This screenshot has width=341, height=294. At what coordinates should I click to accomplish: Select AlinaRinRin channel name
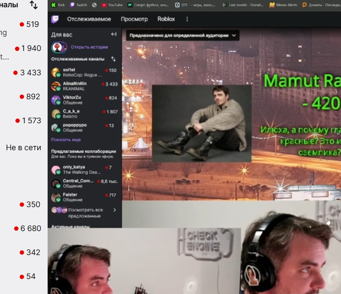click(x=75, y=83)
